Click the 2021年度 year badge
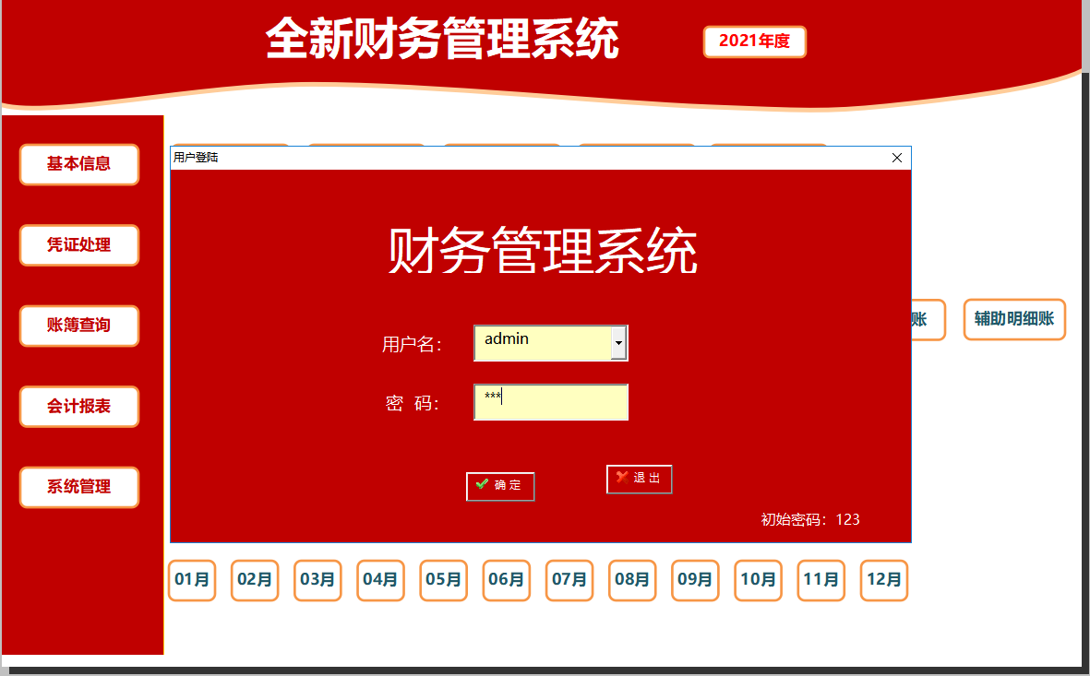Viewport: 1090px width, 676px height. point(754,42)
